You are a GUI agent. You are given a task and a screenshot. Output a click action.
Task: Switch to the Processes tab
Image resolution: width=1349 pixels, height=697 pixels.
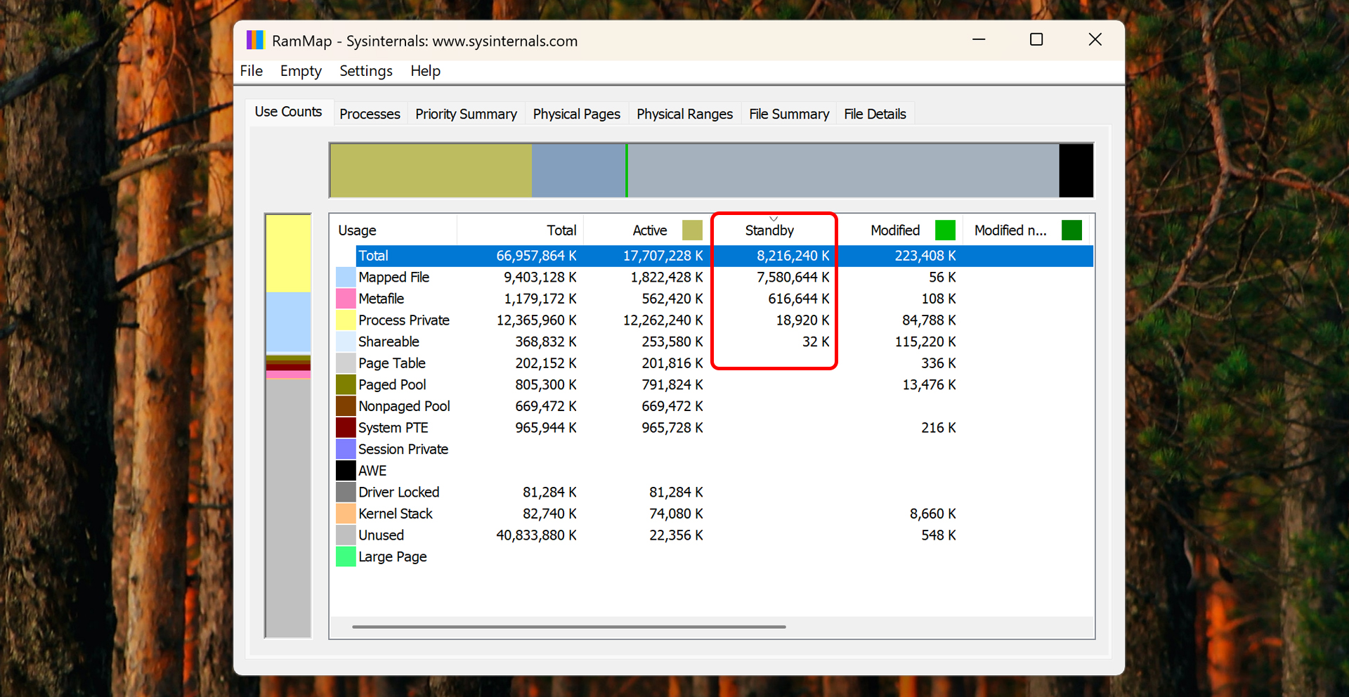370,114
